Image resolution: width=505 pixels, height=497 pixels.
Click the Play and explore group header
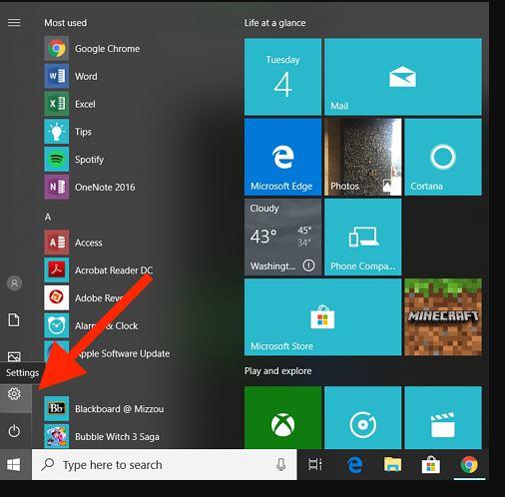tap(278, 371)
